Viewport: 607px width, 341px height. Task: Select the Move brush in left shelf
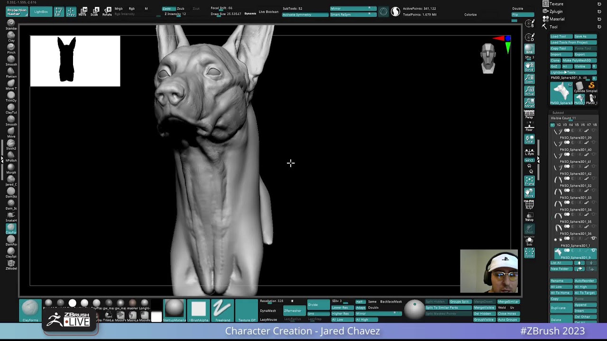[11, 130]
